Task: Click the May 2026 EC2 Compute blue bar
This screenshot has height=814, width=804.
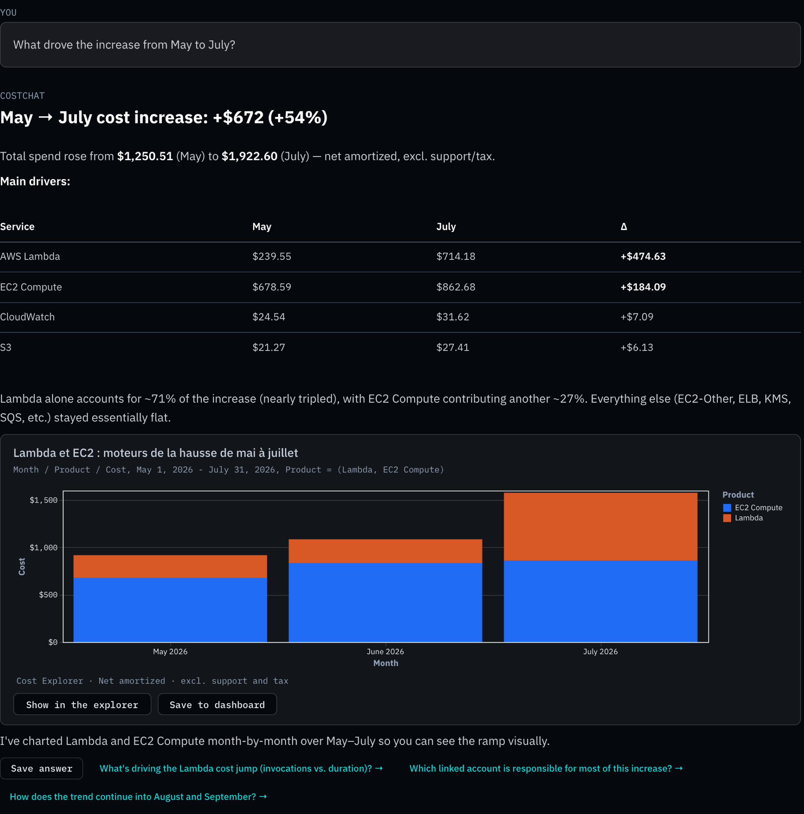Action: point(170,610)
